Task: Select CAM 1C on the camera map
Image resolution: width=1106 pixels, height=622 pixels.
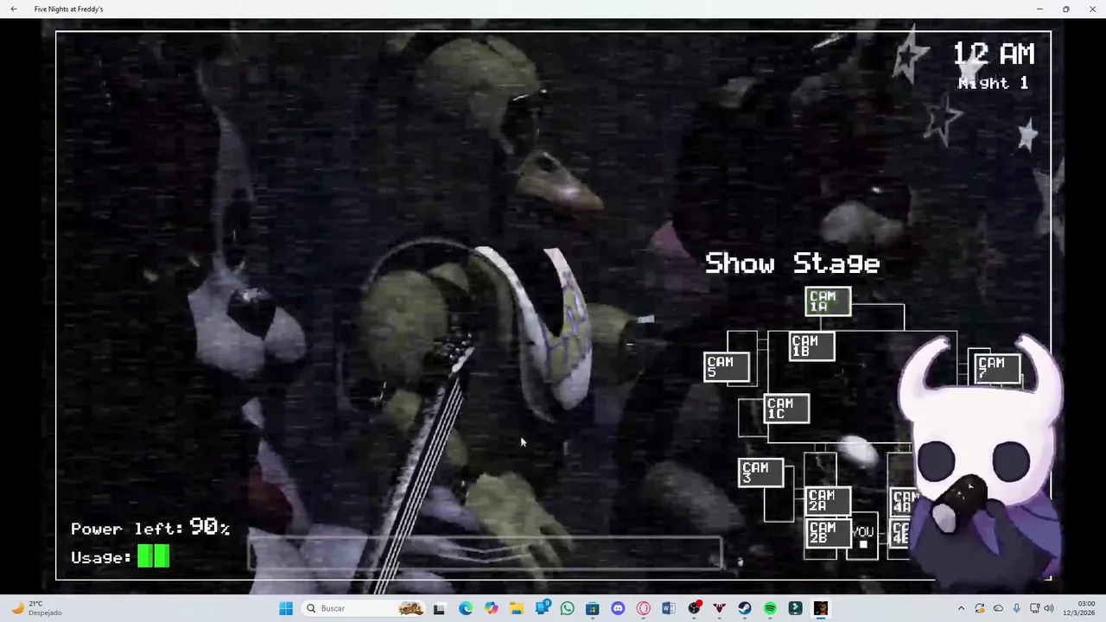Action: (x=786, y=409)
